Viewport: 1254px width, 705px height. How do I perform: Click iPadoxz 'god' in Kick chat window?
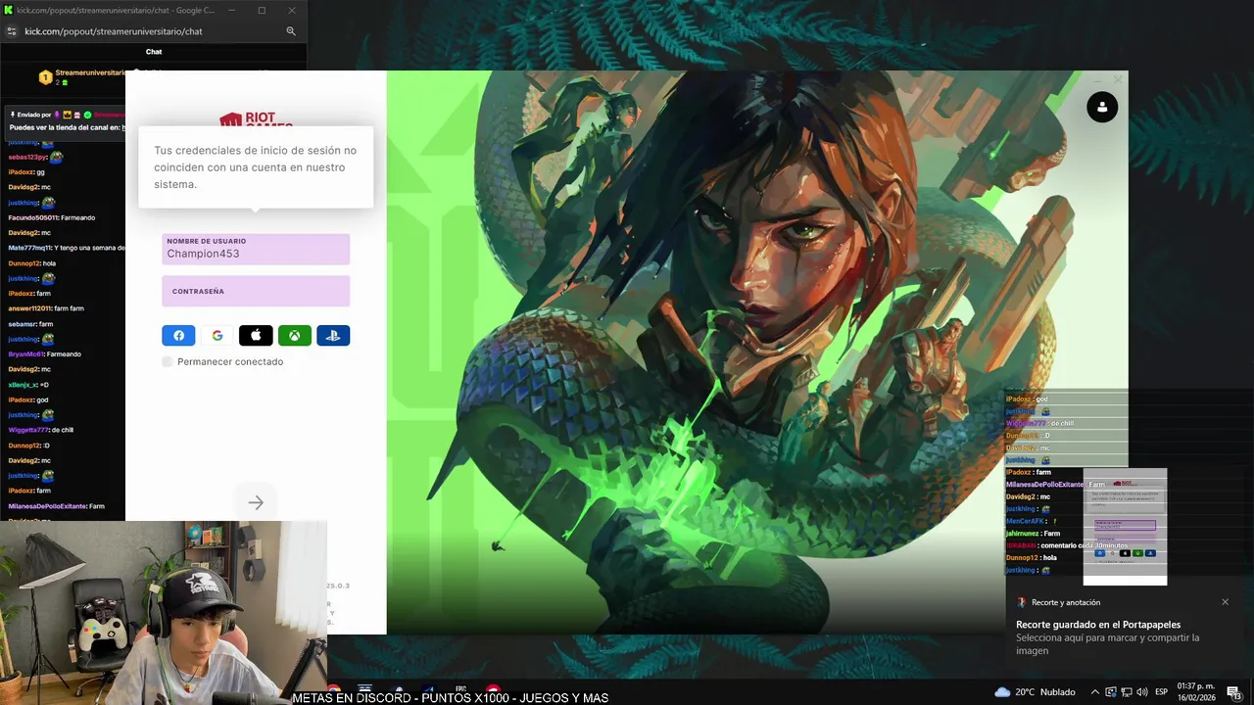[28, 399]
